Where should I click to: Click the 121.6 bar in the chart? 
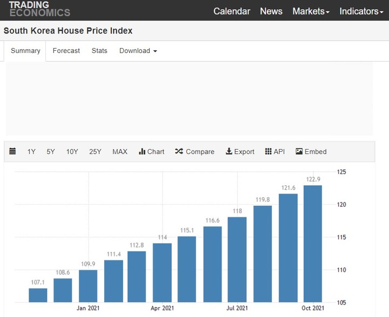289,248
